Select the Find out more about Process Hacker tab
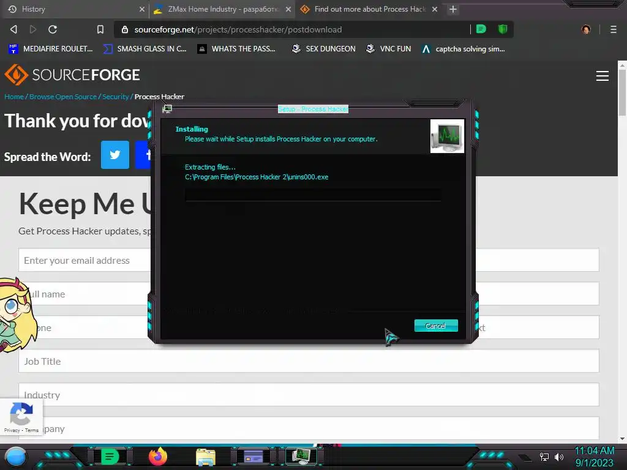Viewport: 627px width, 470px height. click(369, 9)
